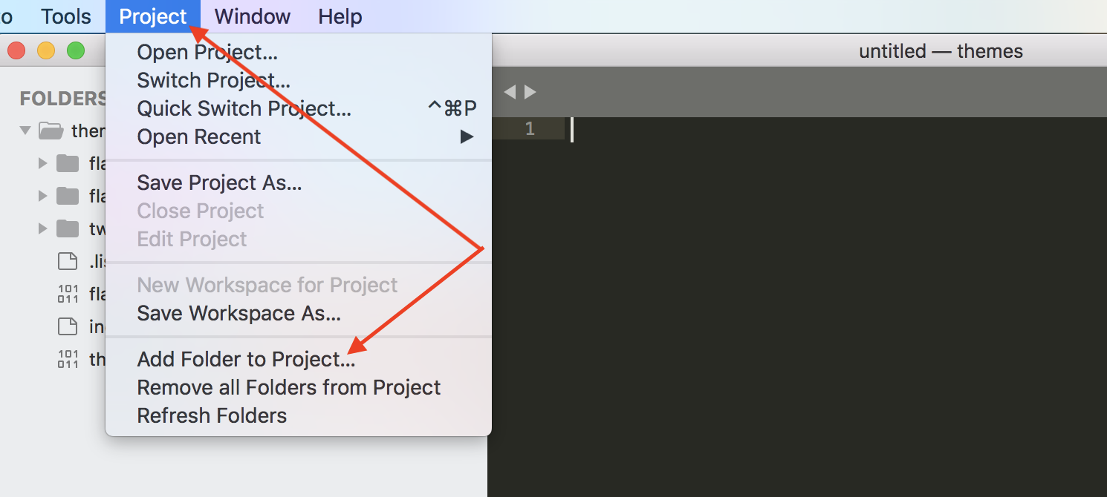This screenshot has width=1107, height=497.
Task: Select Save Project As…
Action: pyautogui.click(x=219, y=182)
